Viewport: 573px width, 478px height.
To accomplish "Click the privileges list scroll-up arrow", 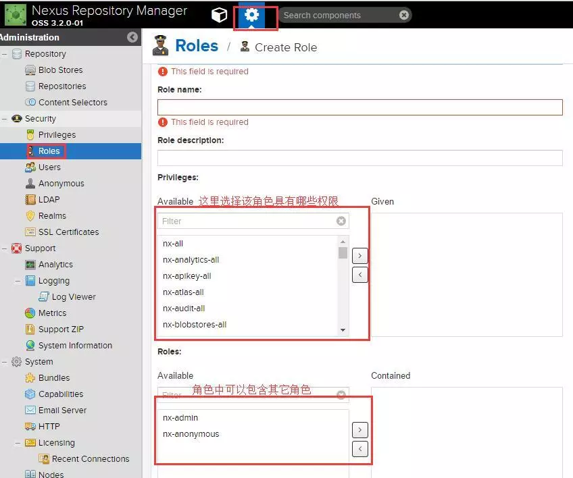I will pyautogui.click(x=343, y=242).
